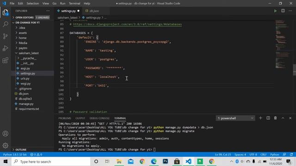Open notifications bell in status bar
Image resolution: width=296 pixels, height=166 pixels.
pyautogui.click(x=291, y=154)
